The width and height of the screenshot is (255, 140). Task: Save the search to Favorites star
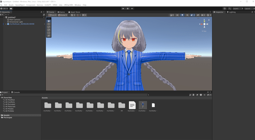205,95
